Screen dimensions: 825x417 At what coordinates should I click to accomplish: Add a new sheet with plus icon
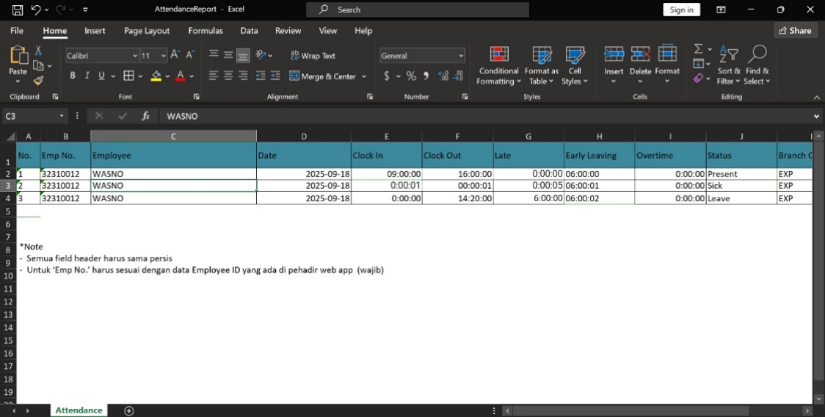point(129,410)
